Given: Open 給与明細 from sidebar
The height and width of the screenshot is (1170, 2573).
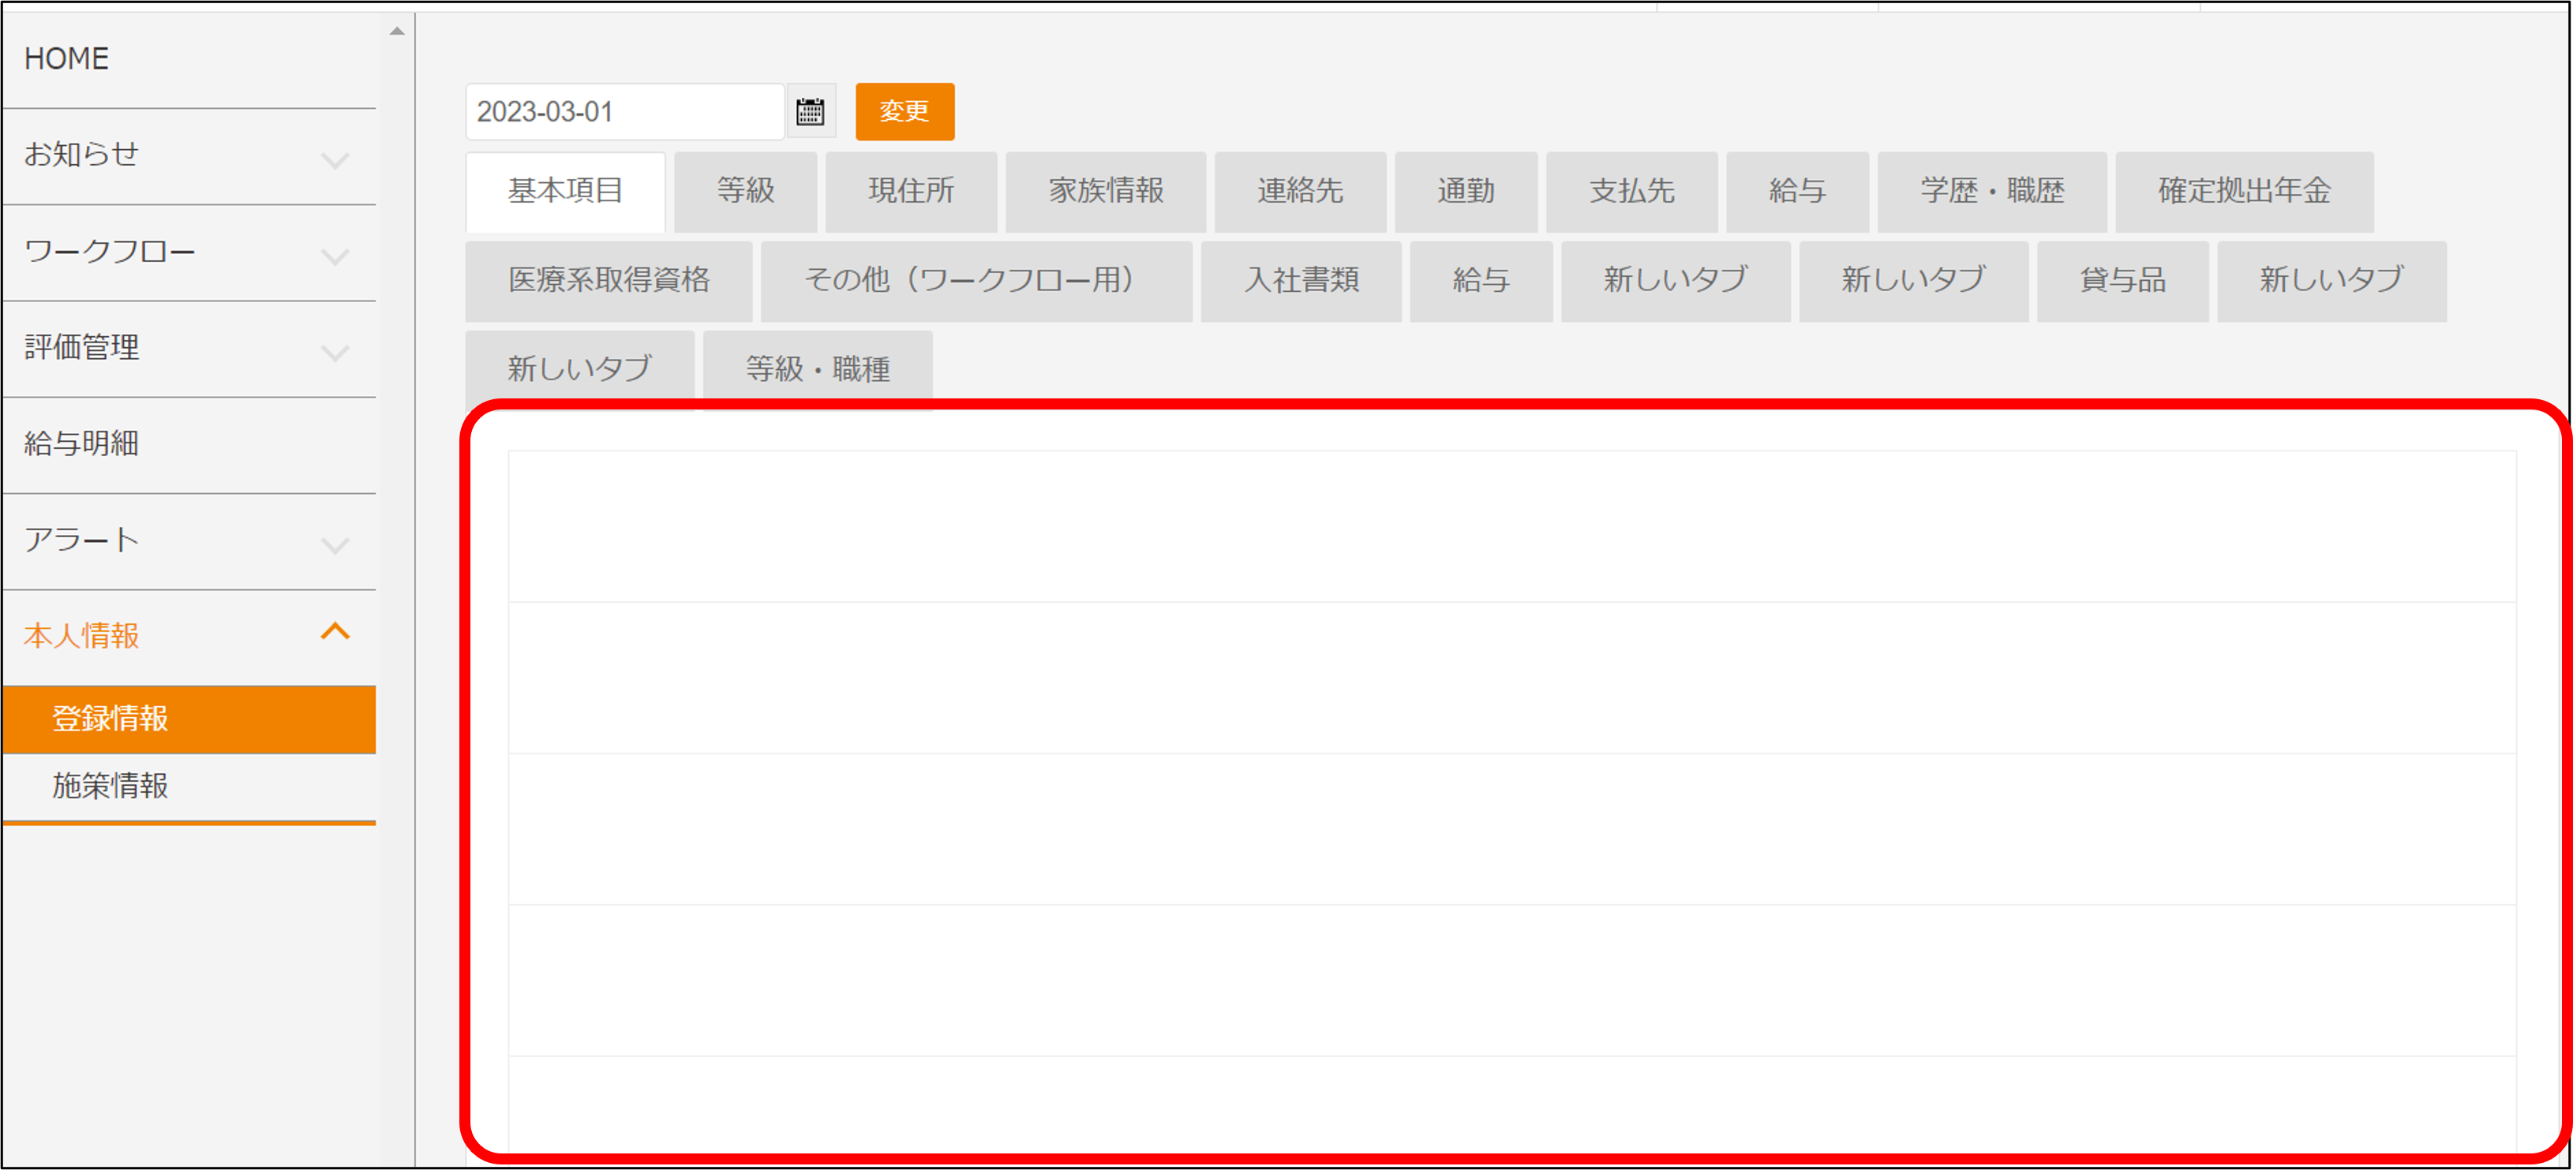Looking at the screenshot, I should click(82, 444).
